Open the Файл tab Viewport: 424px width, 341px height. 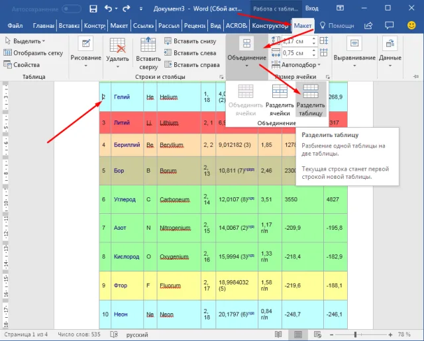(15, 26)
